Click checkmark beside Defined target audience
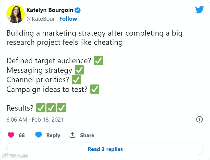This screenshot has width=210, height=160. 98,61
